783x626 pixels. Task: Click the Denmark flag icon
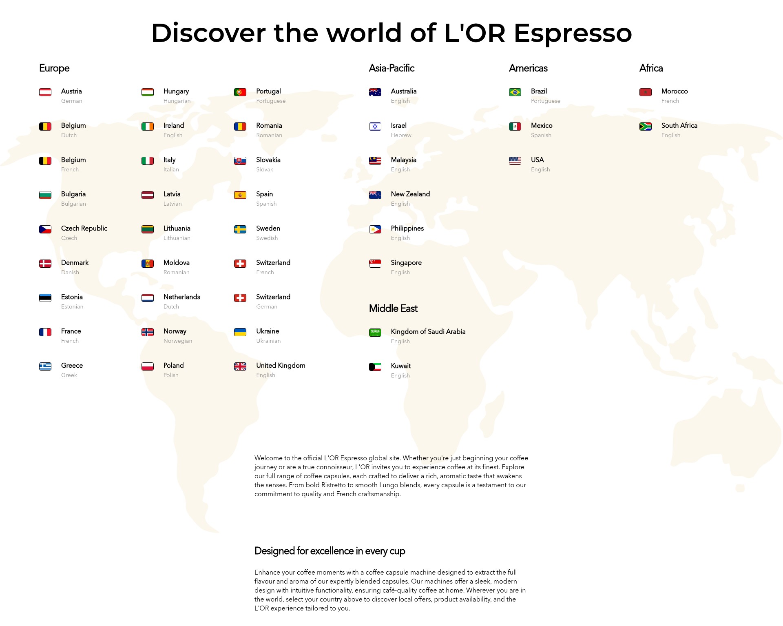(45, 264)
